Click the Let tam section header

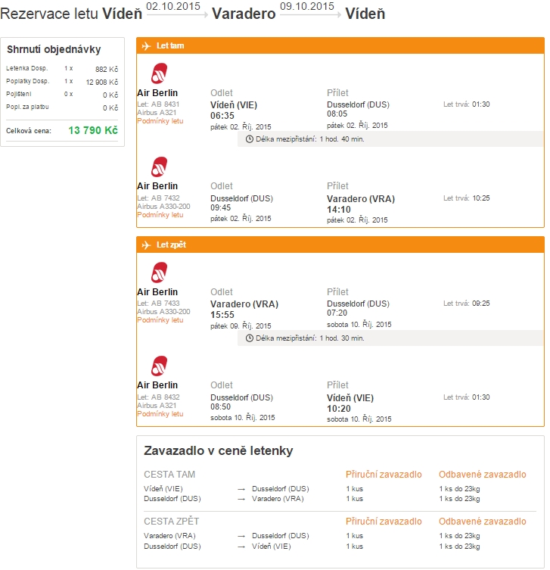(x=340, y=46)
